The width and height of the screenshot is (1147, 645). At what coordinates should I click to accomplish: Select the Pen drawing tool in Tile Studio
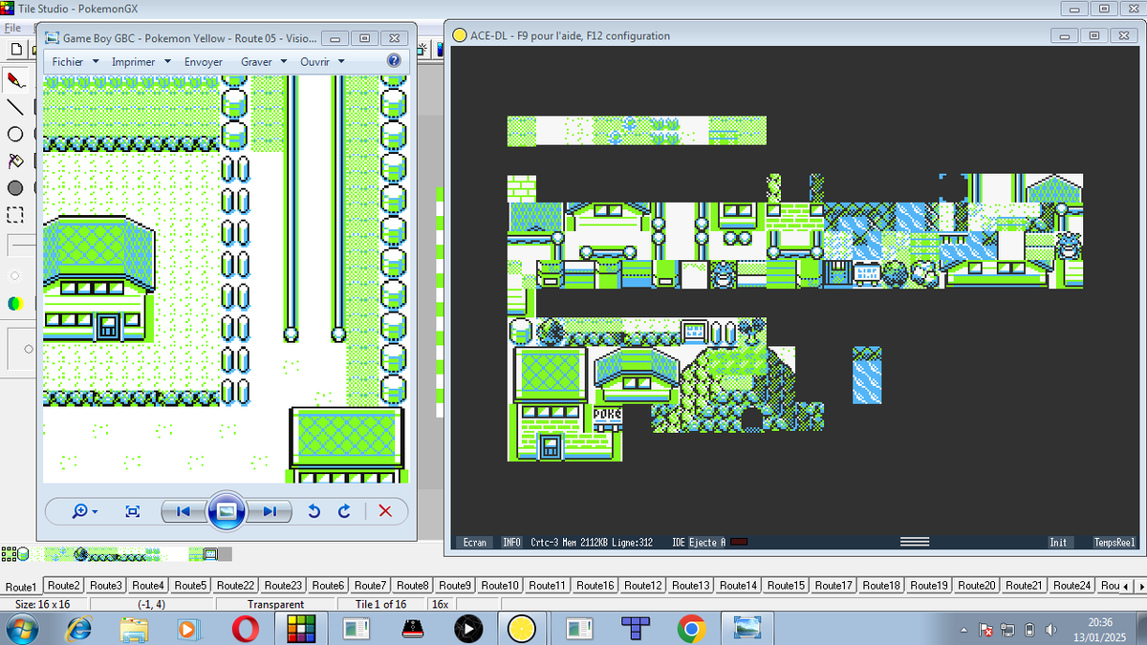click(x=13, y=80)
